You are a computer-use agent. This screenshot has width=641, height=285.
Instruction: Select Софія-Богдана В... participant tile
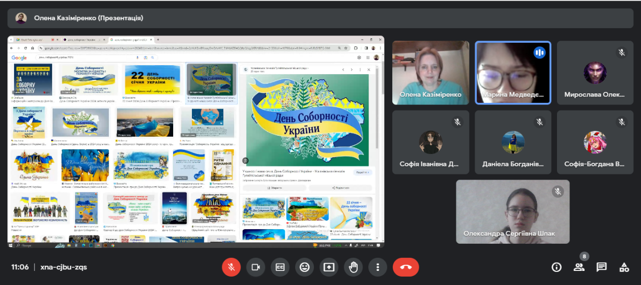(596, 142)
